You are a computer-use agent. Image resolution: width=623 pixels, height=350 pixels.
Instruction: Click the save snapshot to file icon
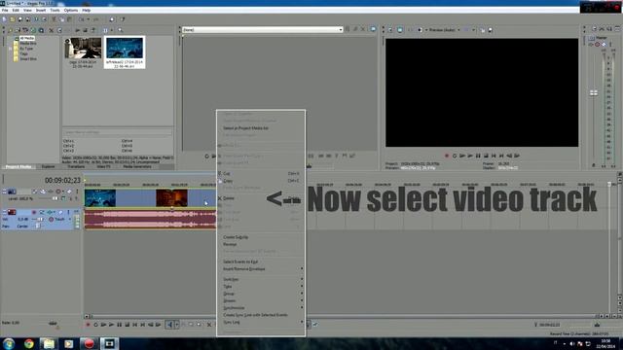pos(490,30)
